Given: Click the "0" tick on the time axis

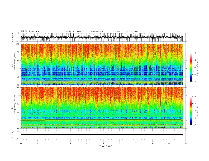Looking at the screenshot, I should pos(21,143).
